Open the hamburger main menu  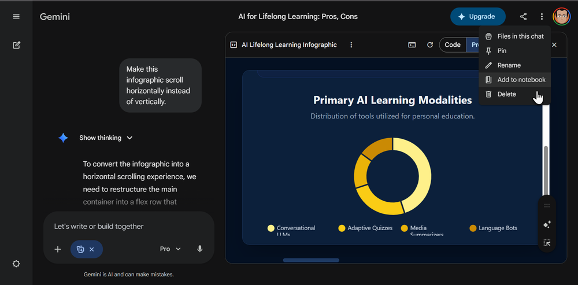click(x=16, y=17)
